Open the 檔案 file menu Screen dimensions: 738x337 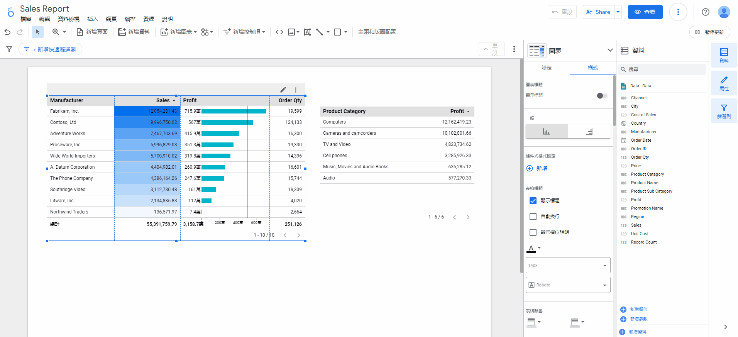tap(26, 19)
